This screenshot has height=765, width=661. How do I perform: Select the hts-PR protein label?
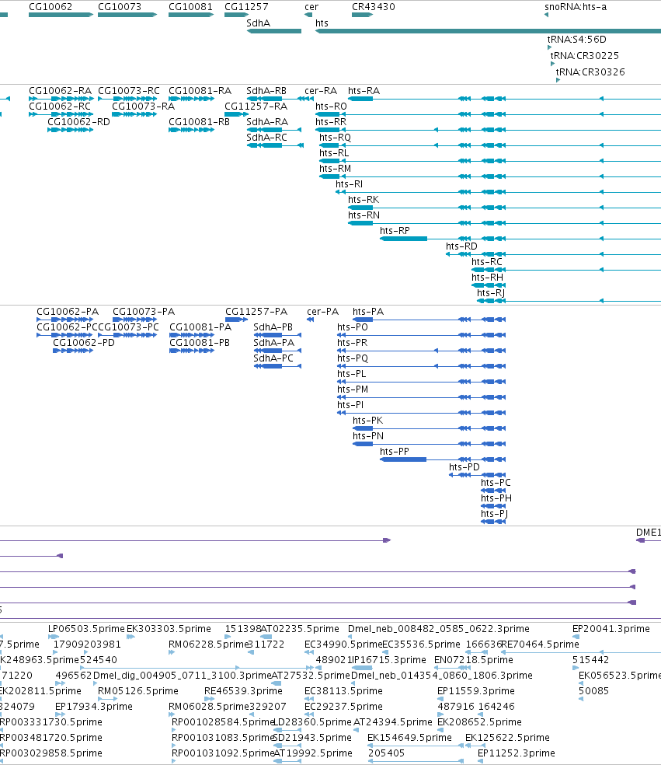(353, 343)
